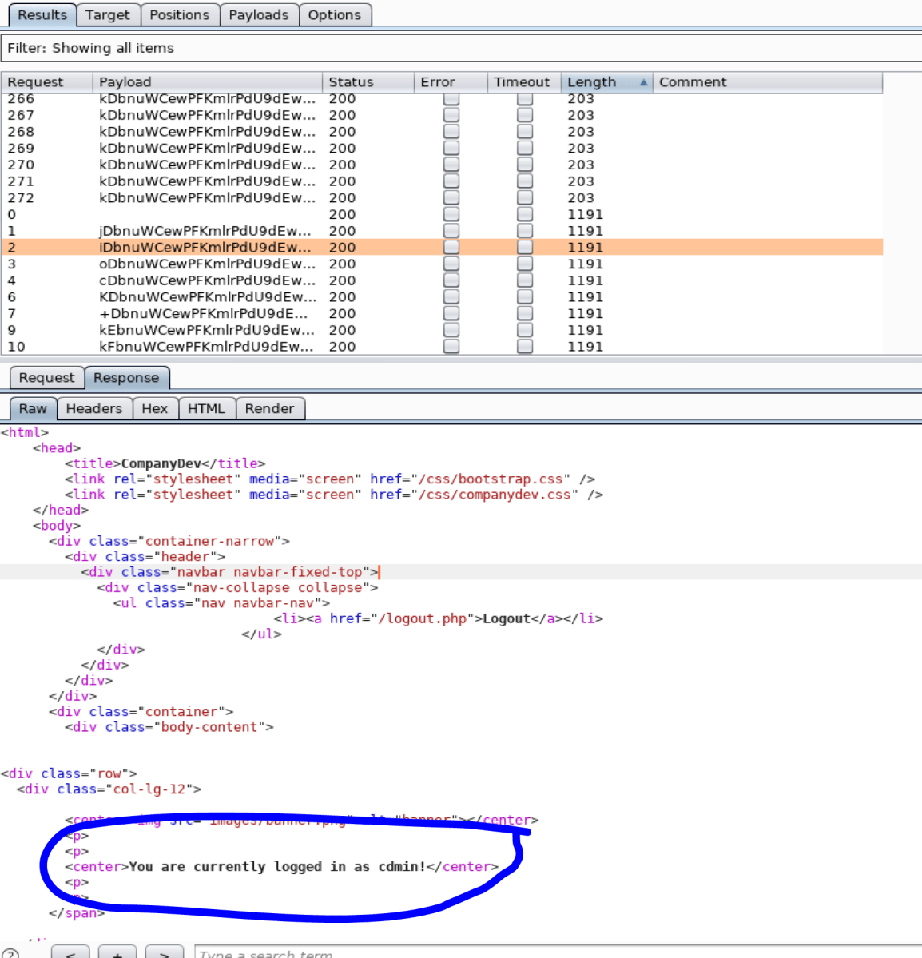Screen dimensions: 922x958
Task: Select the Headers response view
Action: 94,408
